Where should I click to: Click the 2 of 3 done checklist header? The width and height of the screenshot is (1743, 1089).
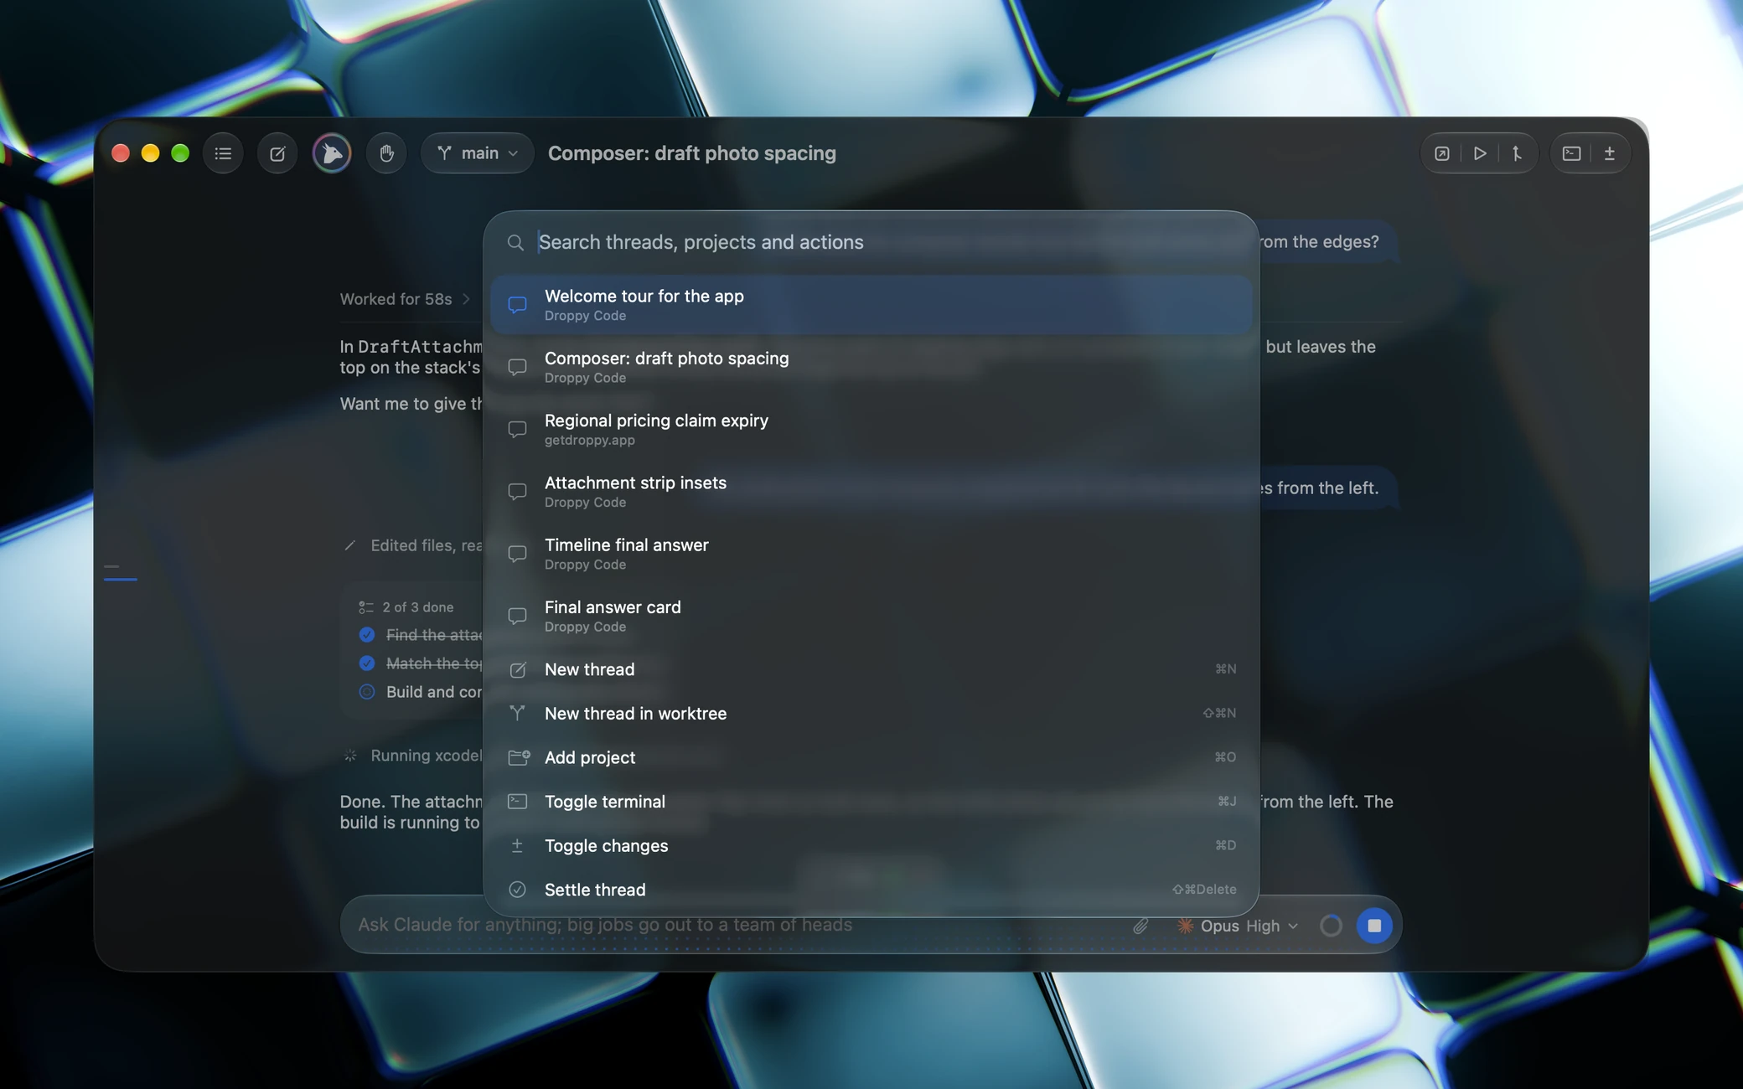tap(406, 607)
